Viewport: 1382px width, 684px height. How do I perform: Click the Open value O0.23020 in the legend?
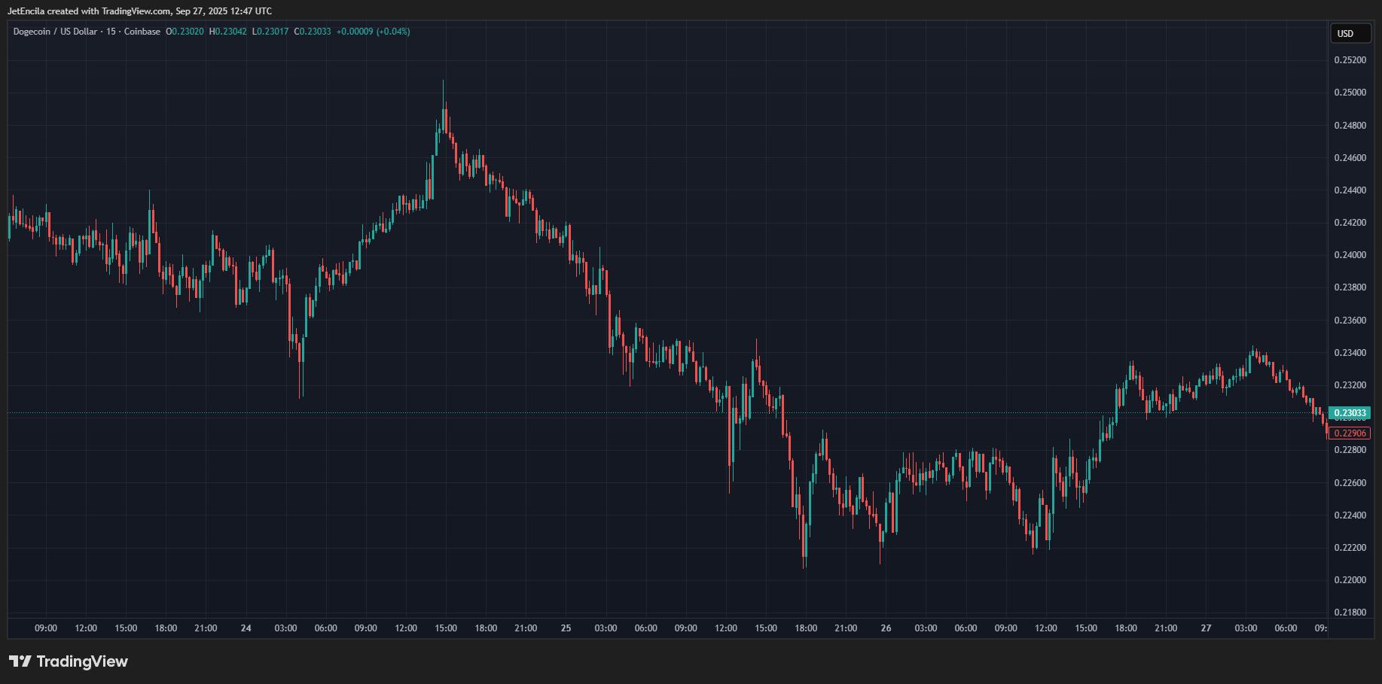[185, 32]
